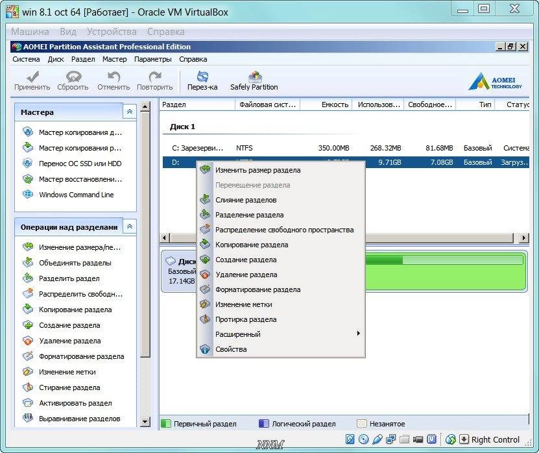Click the Мастер копирования д... disk icon
The width and height of the screenshot is (539, 453).
tap(28, 132)
